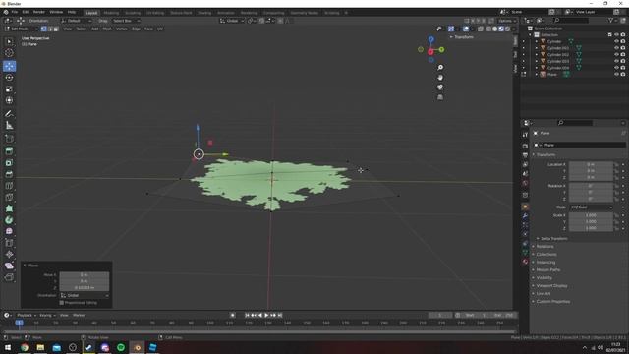Viewport: 629px width, 354px height.
Task: Hide Cylinder in viewport via eye icon
Action: point(616,41)
